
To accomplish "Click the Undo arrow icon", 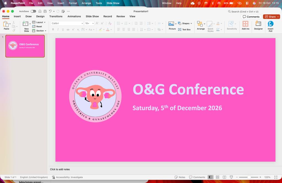I will tap(50, 11).
